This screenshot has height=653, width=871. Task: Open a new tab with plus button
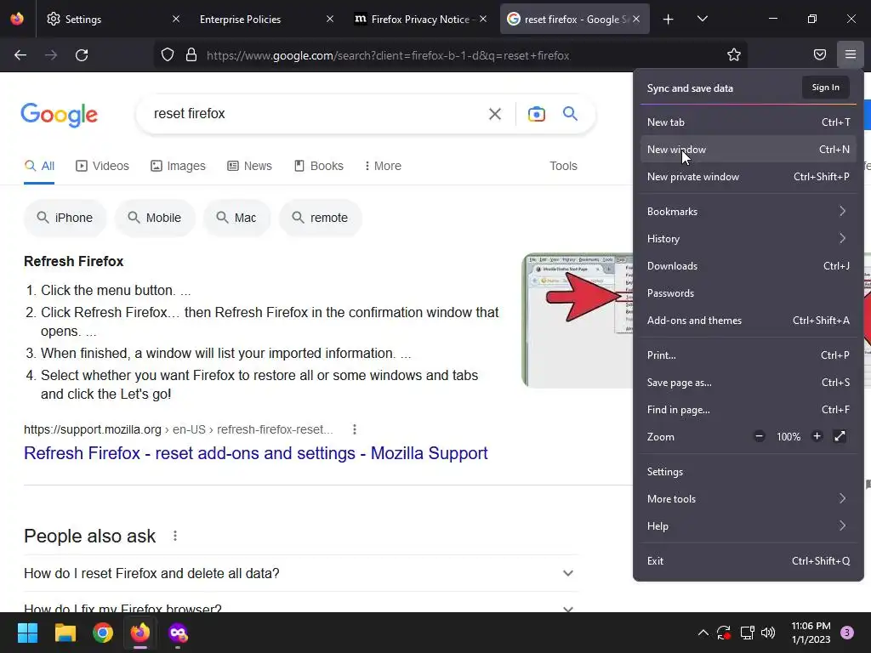click(669, 20)
